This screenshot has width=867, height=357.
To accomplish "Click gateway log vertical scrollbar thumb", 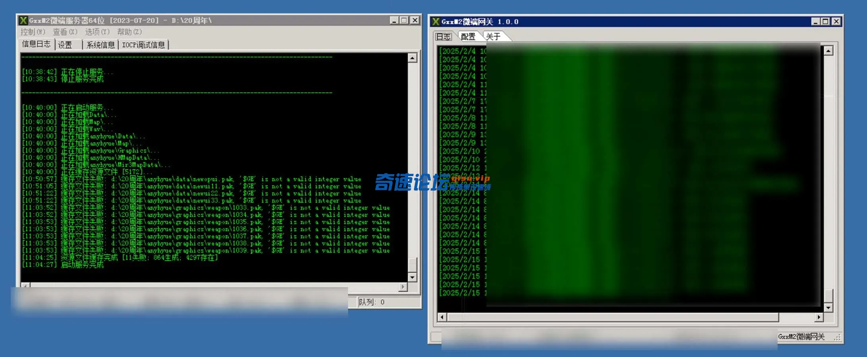I will click(828, 296).
